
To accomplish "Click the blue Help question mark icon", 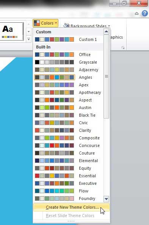I will (144, 14).
